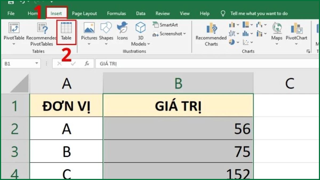
Task: Click Tell me what you want to do
Action: 259,13
